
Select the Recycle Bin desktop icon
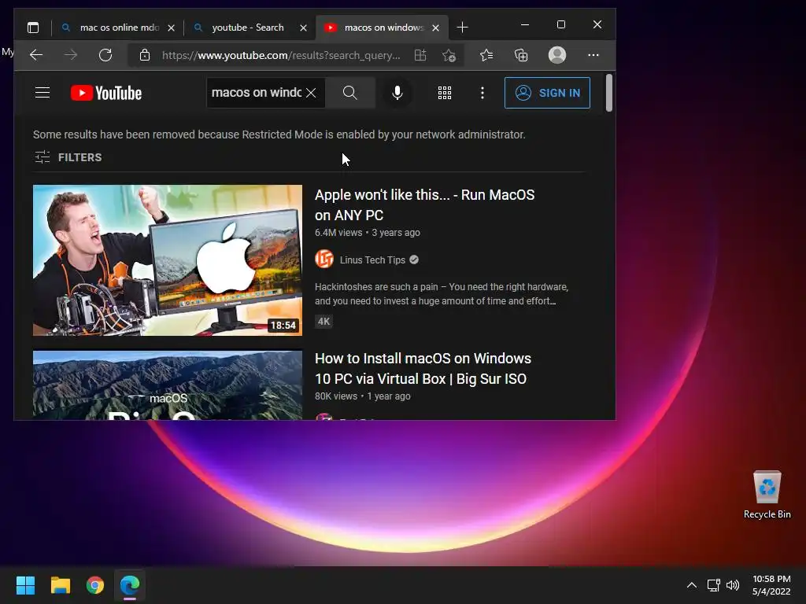767,495
